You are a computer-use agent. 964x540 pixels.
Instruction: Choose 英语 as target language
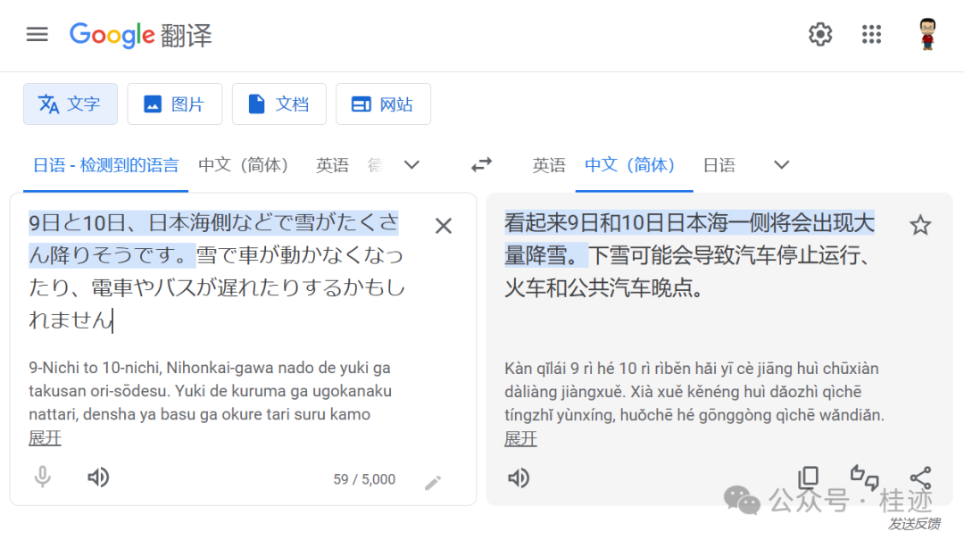tap(548, 165)
